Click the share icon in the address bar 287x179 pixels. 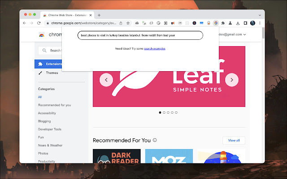[x=121, y=23]
